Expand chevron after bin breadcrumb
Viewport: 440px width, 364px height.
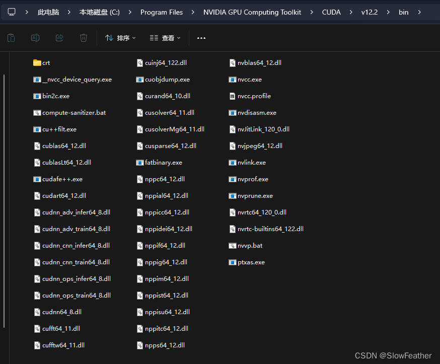[419, 12]
